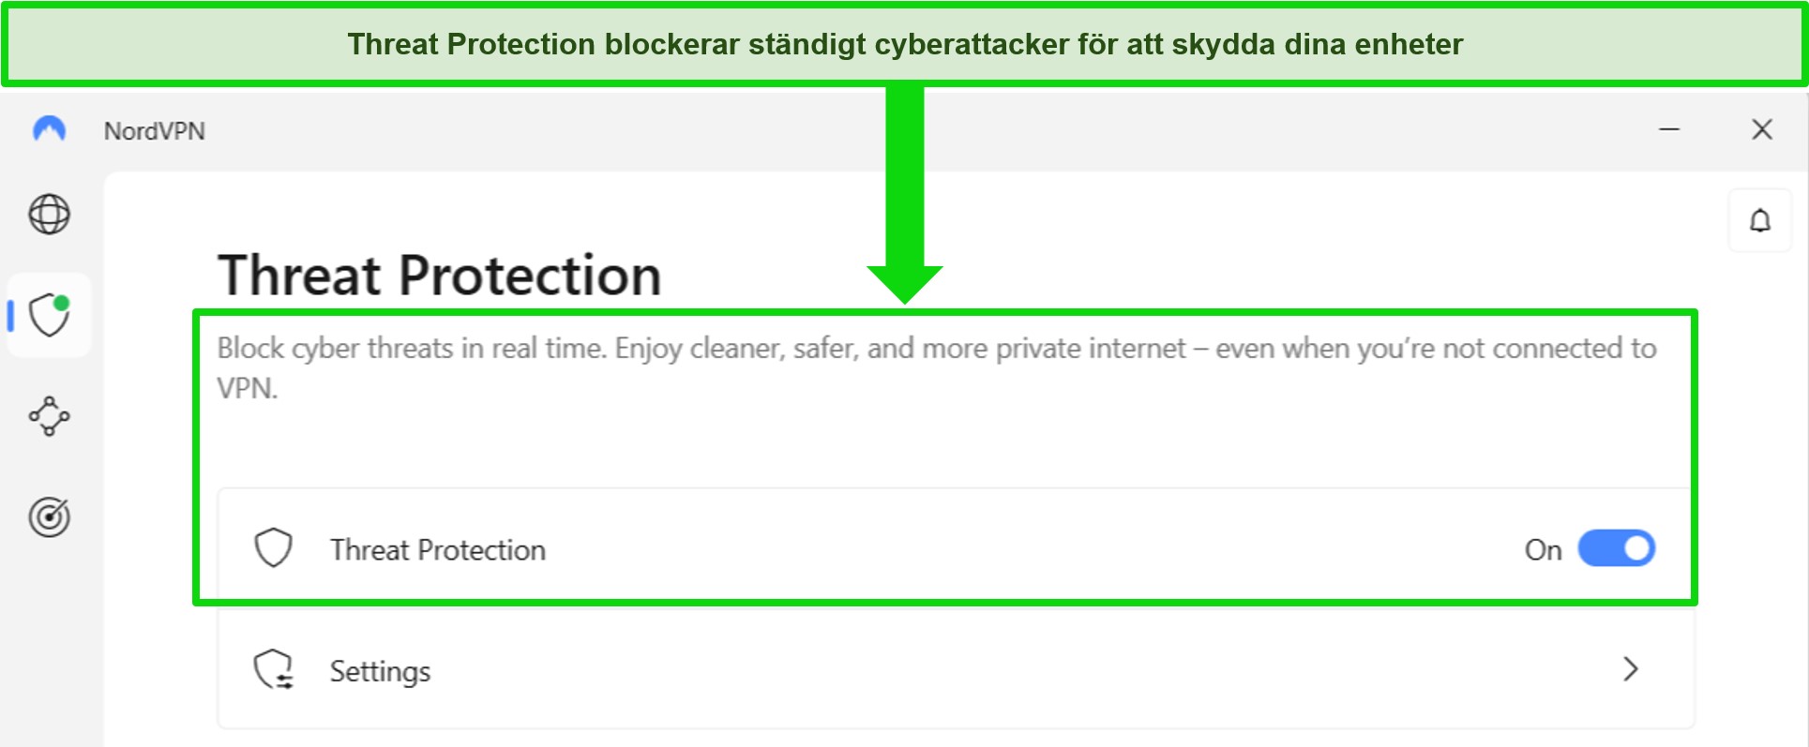Click the NordVPN title text
This screenshot has width=1809, height=747.
[155, 131]
